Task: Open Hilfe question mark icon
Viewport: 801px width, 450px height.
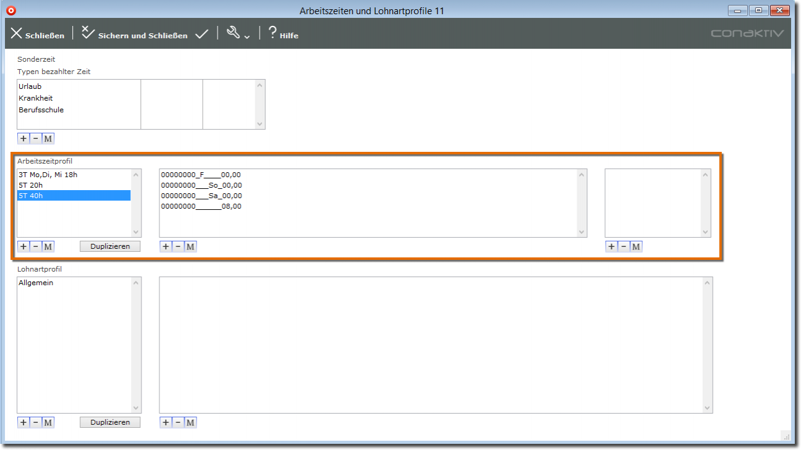Action: click(273, 33)
